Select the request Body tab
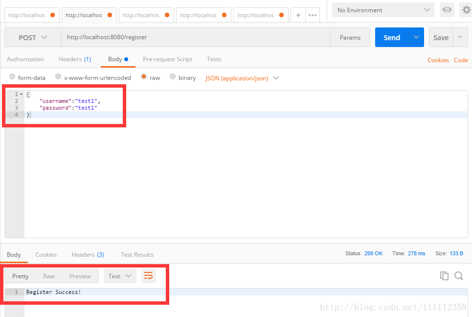The image size is (472, 317). (x=118, y=59)
